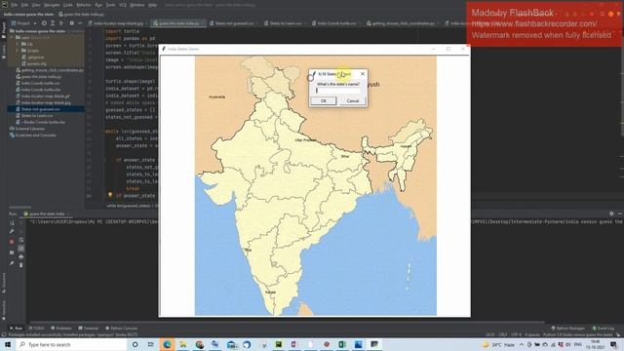The height and width of the screenshot is (351, 624).
Task: Click OK in the state name dialog
Action: coord(323,101)
